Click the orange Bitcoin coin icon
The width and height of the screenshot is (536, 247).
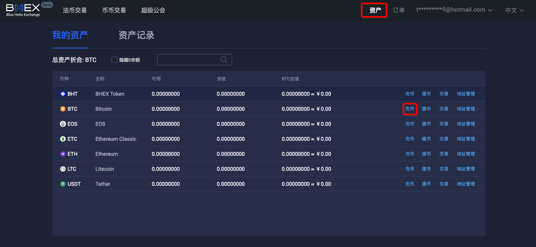click(63, 109)
